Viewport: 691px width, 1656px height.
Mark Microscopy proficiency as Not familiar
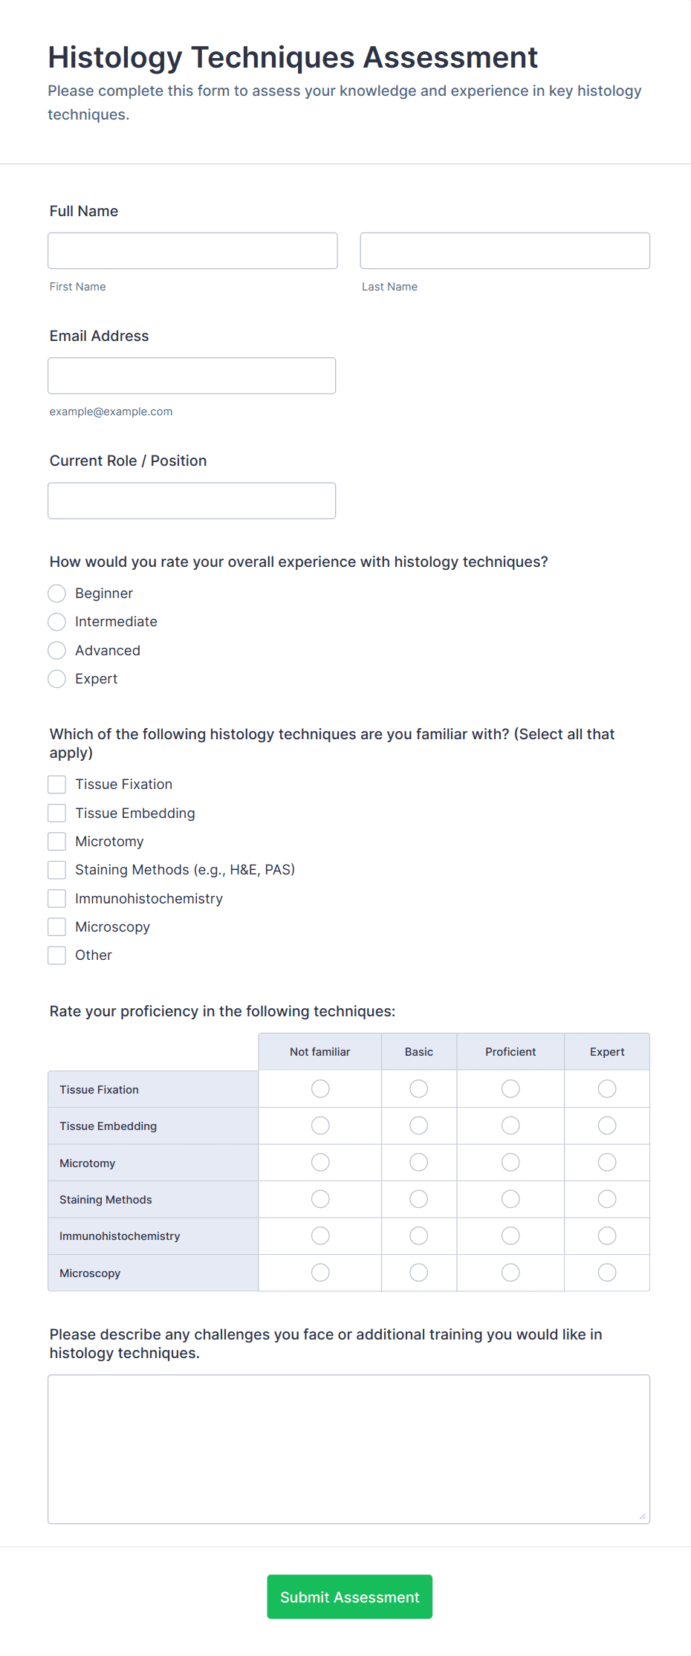pos(319,1272)
